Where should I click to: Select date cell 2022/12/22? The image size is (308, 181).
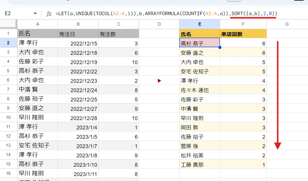(78, 71)
